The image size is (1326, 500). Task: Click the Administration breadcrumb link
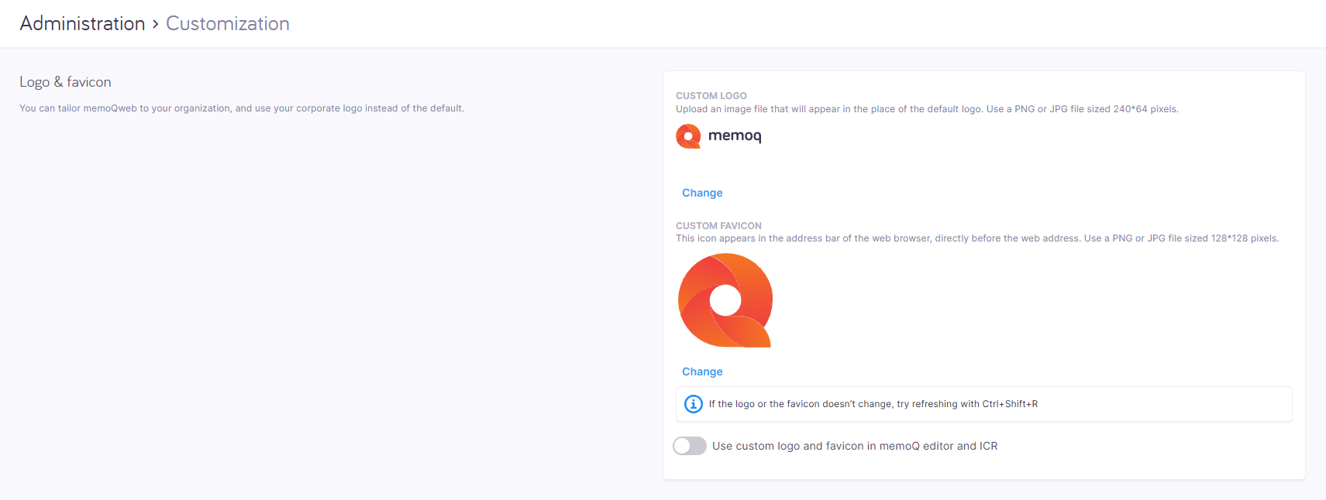pos(82,24)
